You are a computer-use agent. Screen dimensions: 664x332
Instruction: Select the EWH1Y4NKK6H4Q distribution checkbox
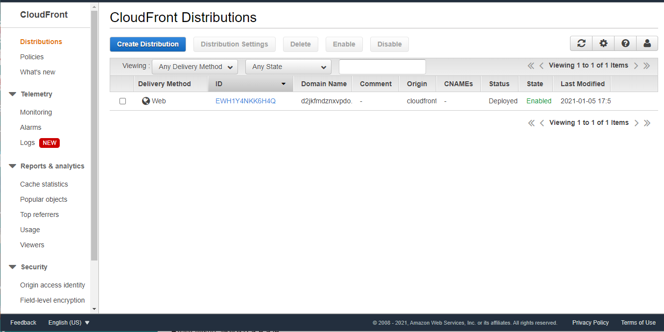[x=122, y=101]
